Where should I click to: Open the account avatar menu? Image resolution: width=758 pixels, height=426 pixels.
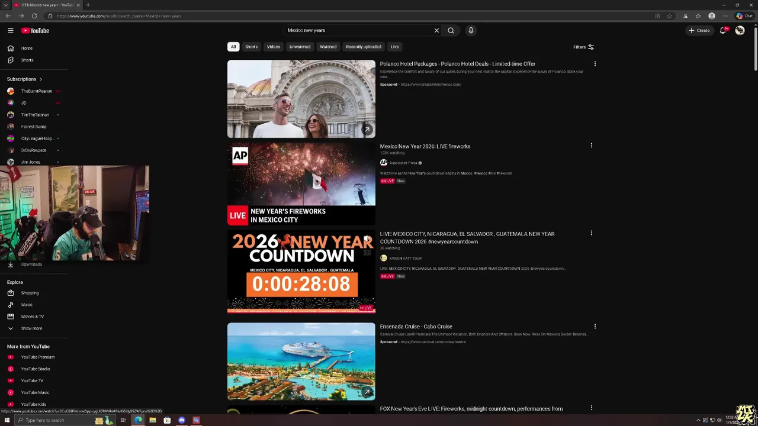point(740,30)
